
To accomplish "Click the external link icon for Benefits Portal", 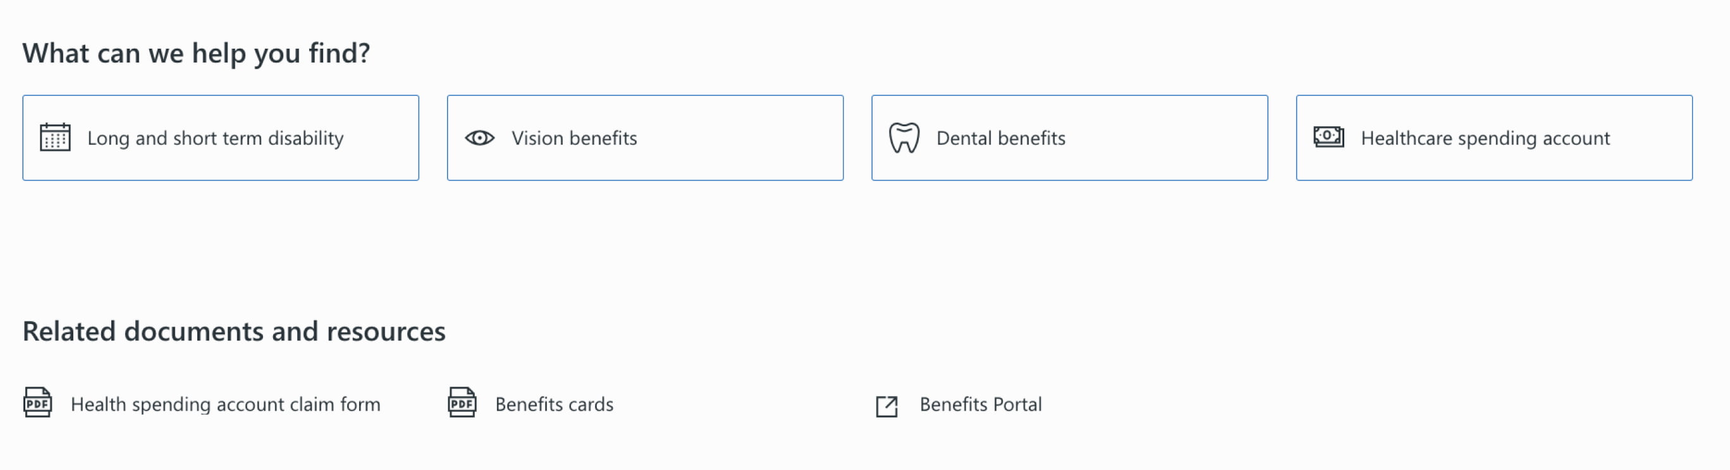I will coord(886,406).
